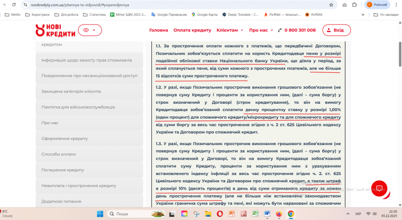This screenshot has width=402, height=220.
Task: Open the Google Карты bookmark
Action: tap(205, 15)
